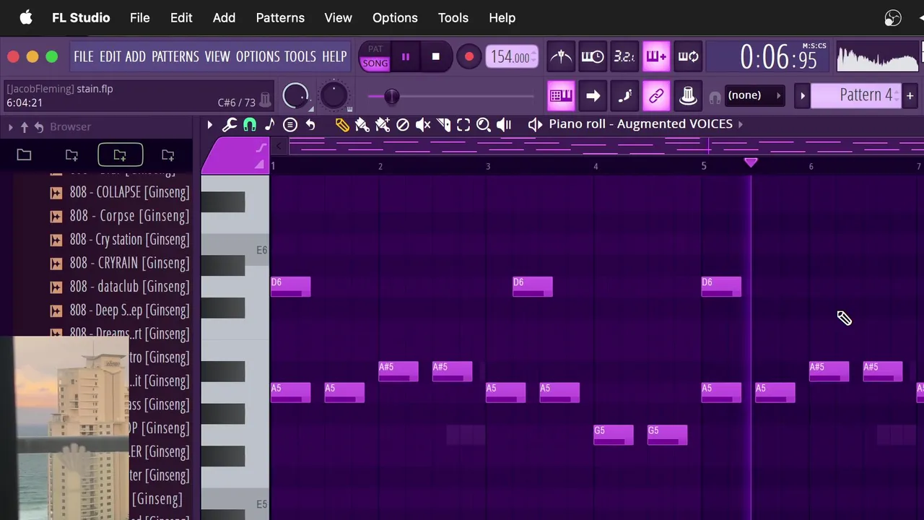Click the multilink knob controller icon

point(688,95)
